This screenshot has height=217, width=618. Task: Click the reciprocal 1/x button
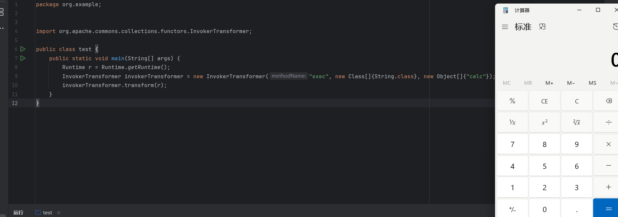click(x=512, y=122)
